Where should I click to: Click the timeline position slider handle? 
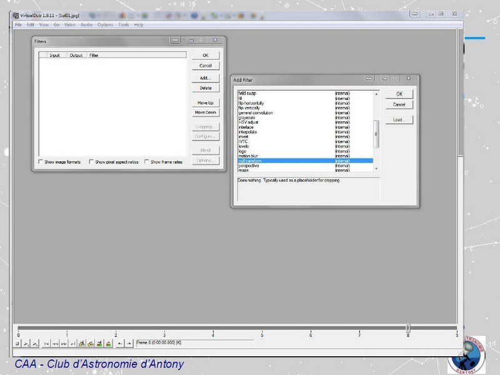[407, 328]
